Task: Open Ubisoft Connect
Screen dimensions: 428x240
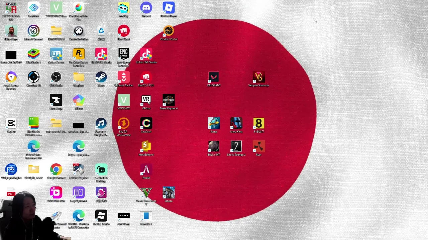Action: point(33,31)
